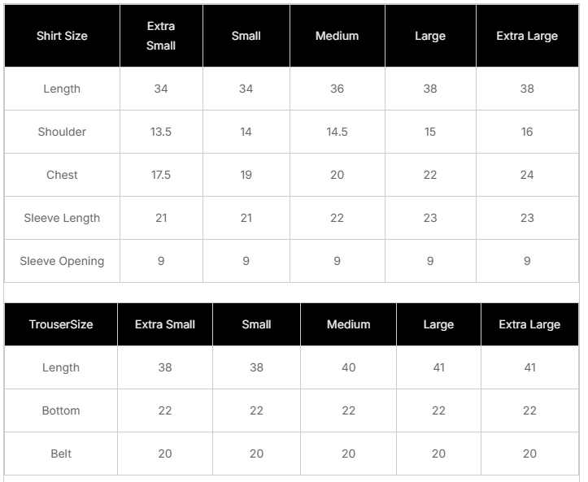Select the Extra Large shirt column header
The width and height of the screenshot is (588, 482).
(527, 36)
